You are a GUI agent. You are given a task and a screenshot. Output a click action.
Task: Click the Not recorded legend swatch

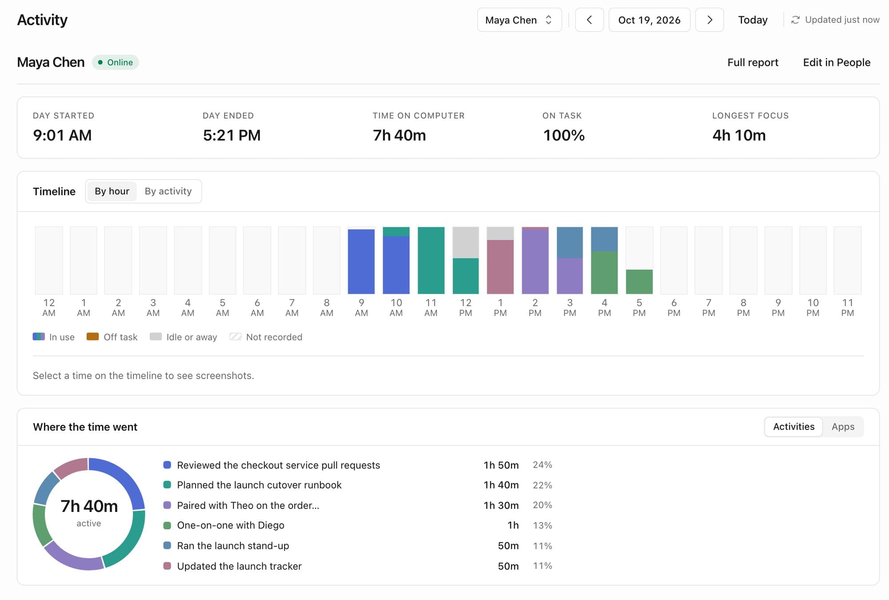pos(235,336)
